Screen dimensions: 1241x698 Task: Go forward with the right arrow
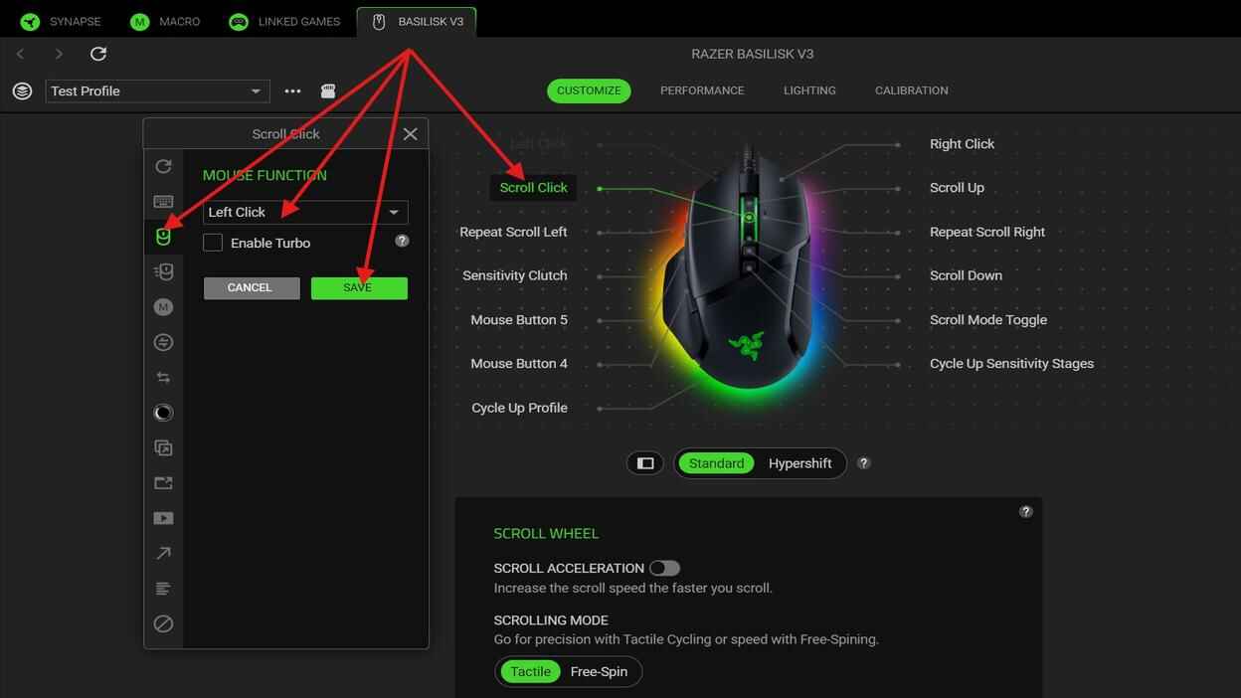[x=59, y=54]
